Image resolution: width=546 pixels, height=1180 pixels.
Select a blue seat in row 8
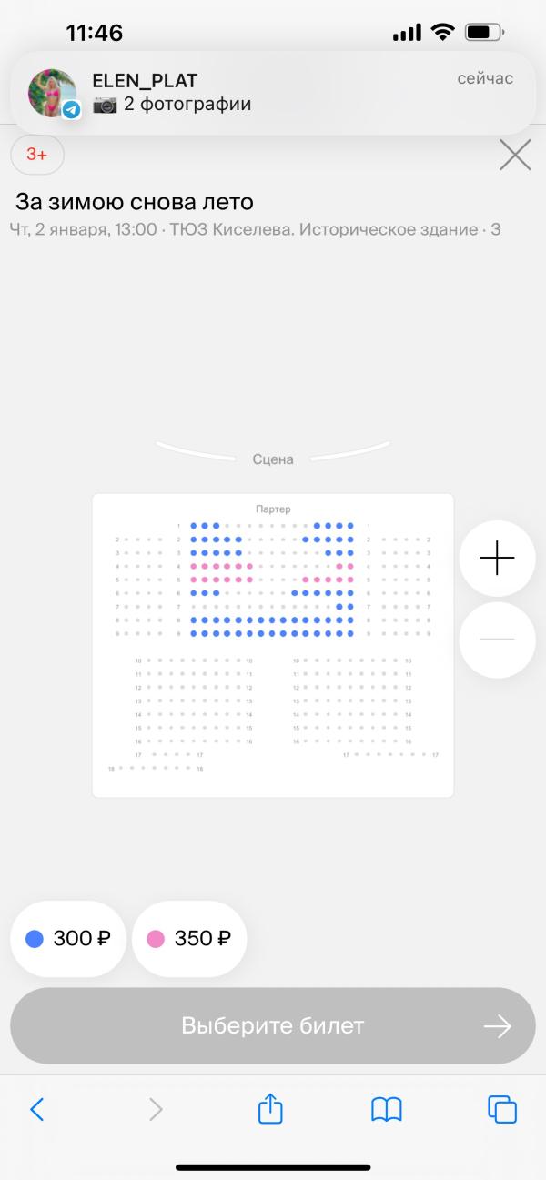tap(194, 620)
